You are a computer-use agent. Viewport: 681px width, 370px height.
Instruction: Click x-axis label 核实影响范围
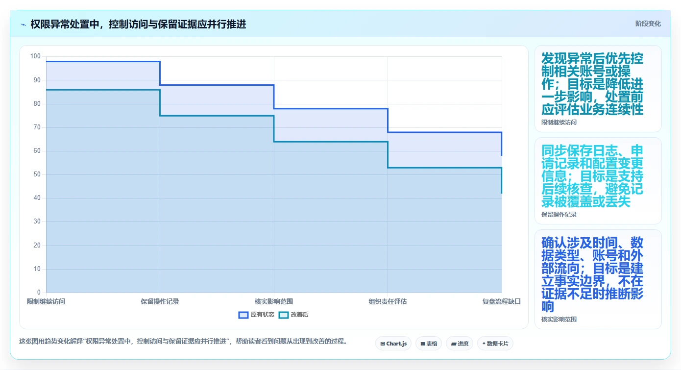point(274,301)
